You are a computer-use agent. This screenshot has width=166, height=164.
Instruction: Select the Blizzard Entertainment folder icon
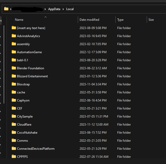point(14,76)
